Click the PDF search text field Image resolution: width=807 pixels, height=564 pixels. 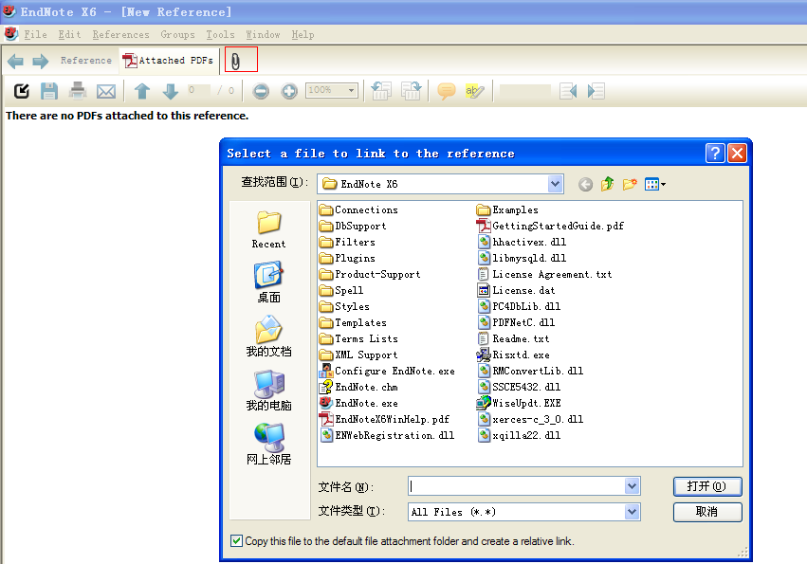(x=525, y=91)
